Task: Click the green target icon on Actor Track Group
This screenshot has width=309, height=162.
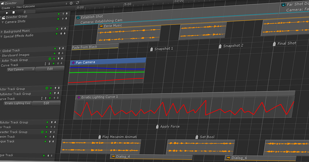Action: (x=50, y=59)
